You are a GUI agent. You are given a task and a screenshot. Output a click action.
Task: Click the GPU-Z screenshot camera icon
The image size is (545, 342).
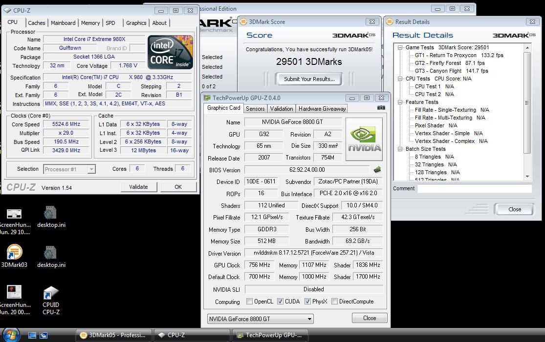pyautogui.click(x=381, y=108)
